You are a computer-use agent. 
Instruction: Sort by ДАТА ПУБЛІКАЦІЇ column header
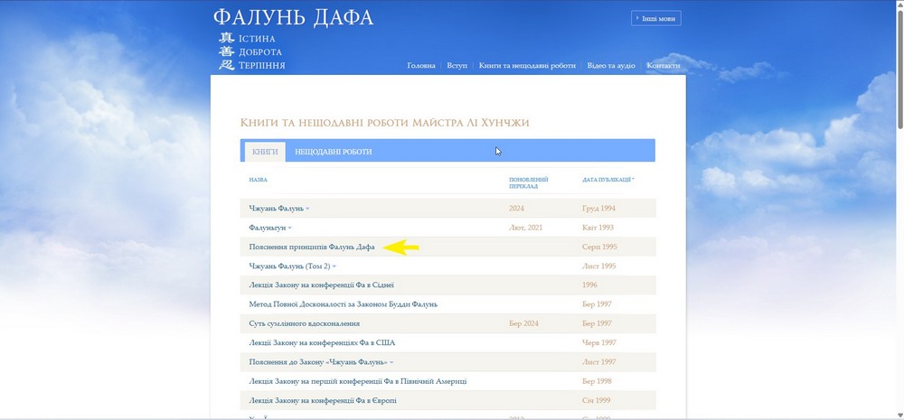coord(608,180)
